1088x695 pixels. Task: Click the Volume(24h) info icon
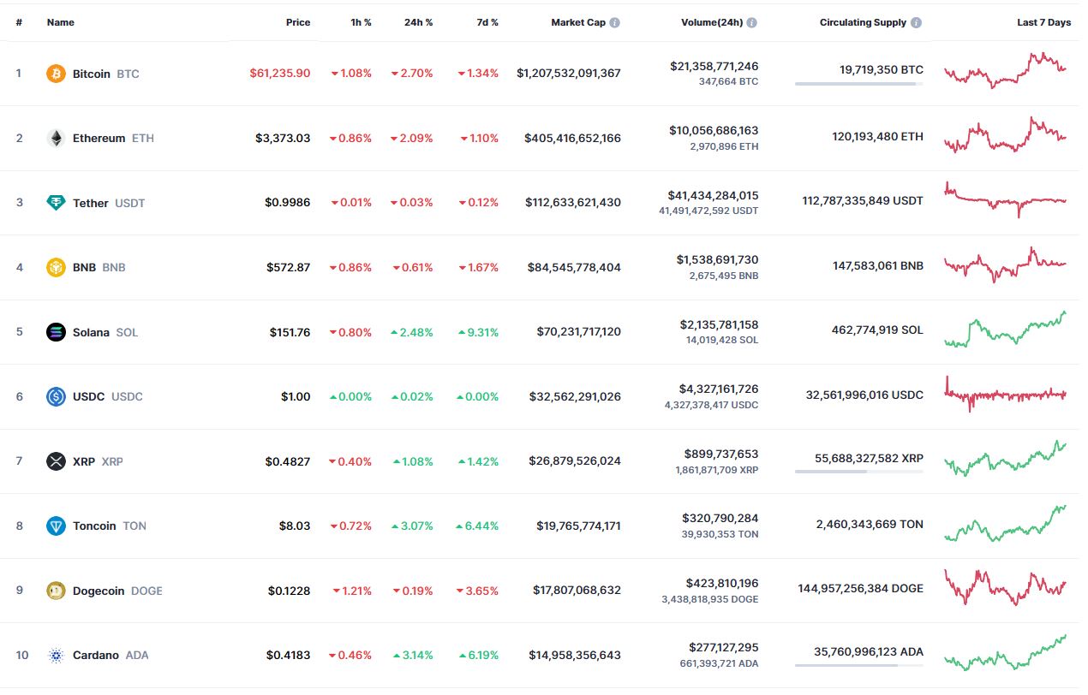click(751, 23)
